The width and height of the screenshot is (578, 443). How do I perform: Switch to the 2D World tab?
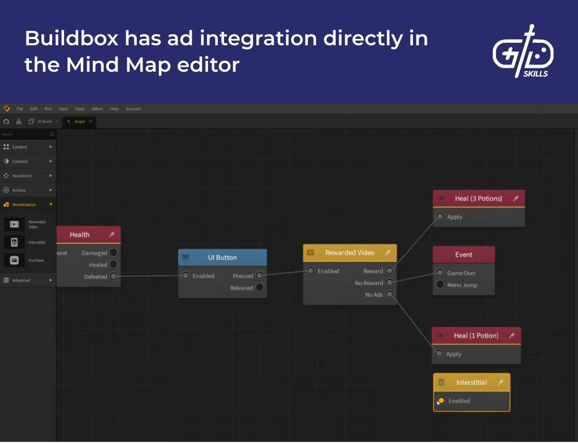point(43,121)
